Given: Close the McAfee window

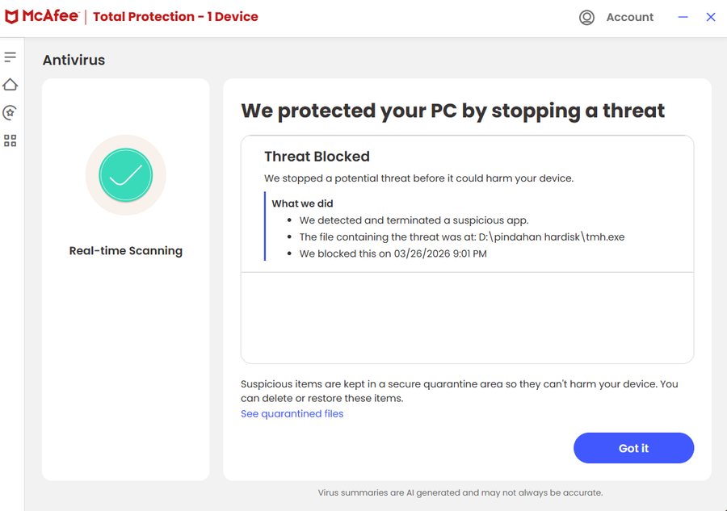Looking at the screenshot, I should point(711,17).
